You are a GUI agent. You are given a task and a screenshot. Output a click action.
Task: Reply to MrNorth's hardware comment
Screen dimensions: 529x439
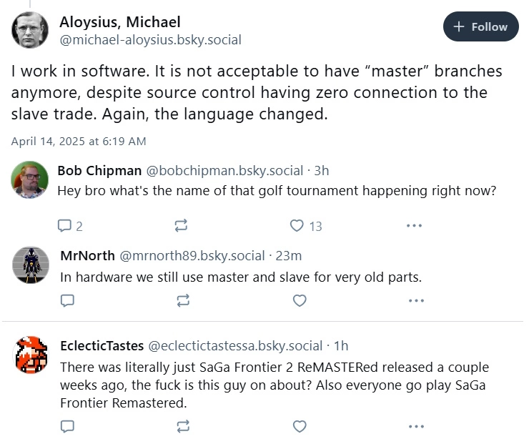click(x=67, y=300)
